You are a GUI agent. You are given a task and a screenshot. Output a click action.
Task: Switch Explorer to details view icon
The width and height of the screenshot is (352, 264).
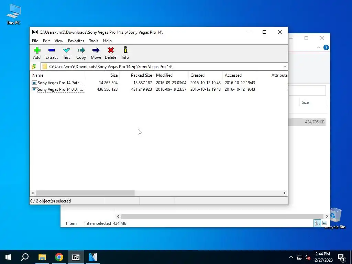click(x=317, y=223)
